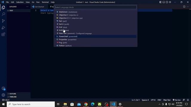Open the Run and Debug view
The height and width of the screenshot is (107, 191).
[x=3, y=28]
